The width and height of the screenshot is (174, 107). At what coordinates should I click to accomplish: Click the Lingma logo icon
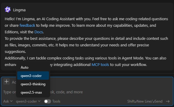coord(8,10)
